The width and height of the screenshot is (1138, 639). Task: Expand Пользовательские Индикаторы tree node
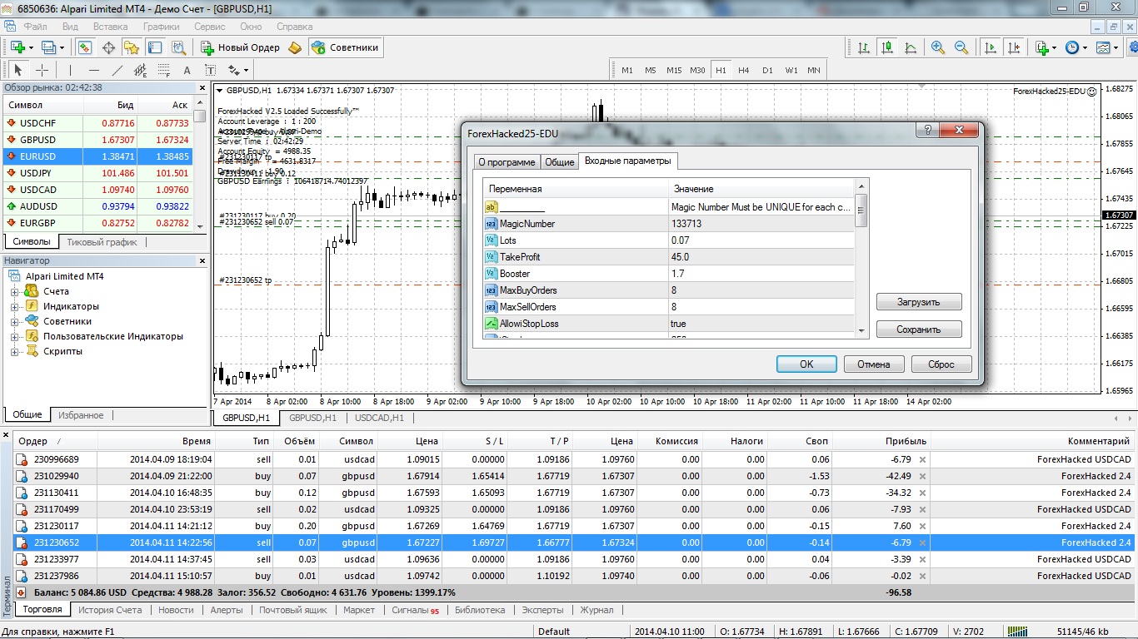[x=14, y=336]
